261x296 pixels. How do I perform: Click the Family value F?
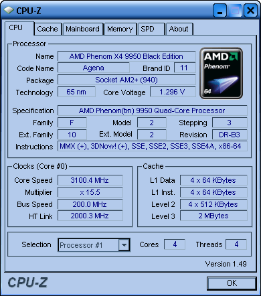click(72, 123)
